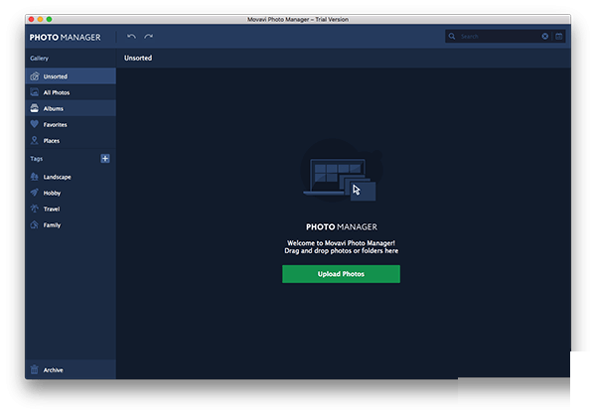
Task: Click the Family tag house icon
Action: (x=35, y=225)
